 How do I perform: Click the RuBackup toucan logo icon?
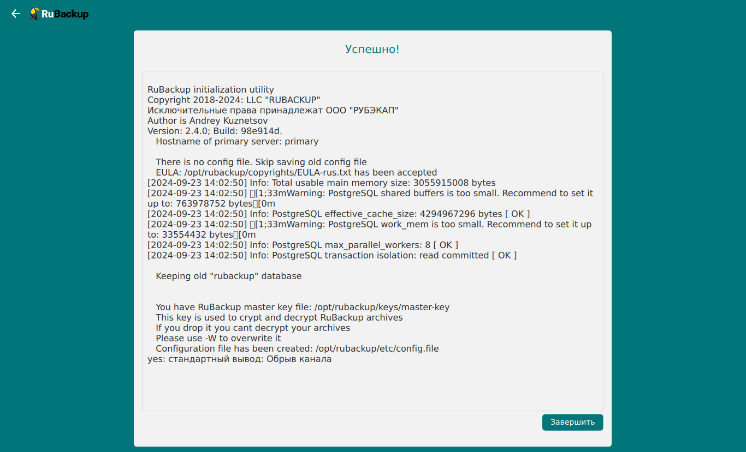pyautogui.click(x=35, y=14)
